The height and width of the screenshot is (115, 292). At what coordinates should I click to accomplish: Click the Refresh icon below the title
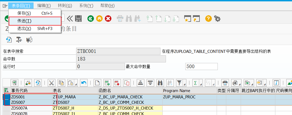click(x=9, y=40)
